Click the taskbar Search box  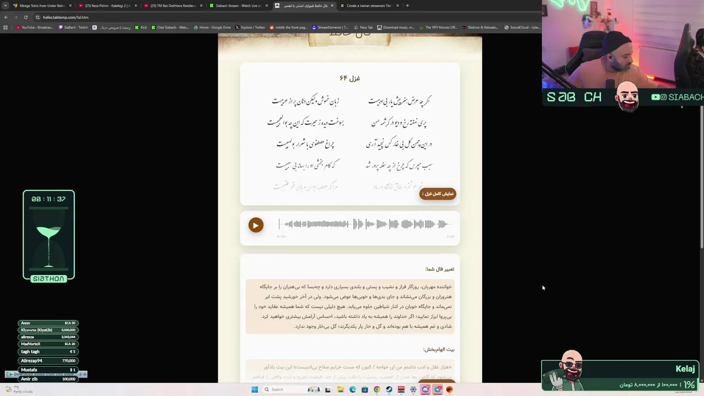(x=290, y=389)
